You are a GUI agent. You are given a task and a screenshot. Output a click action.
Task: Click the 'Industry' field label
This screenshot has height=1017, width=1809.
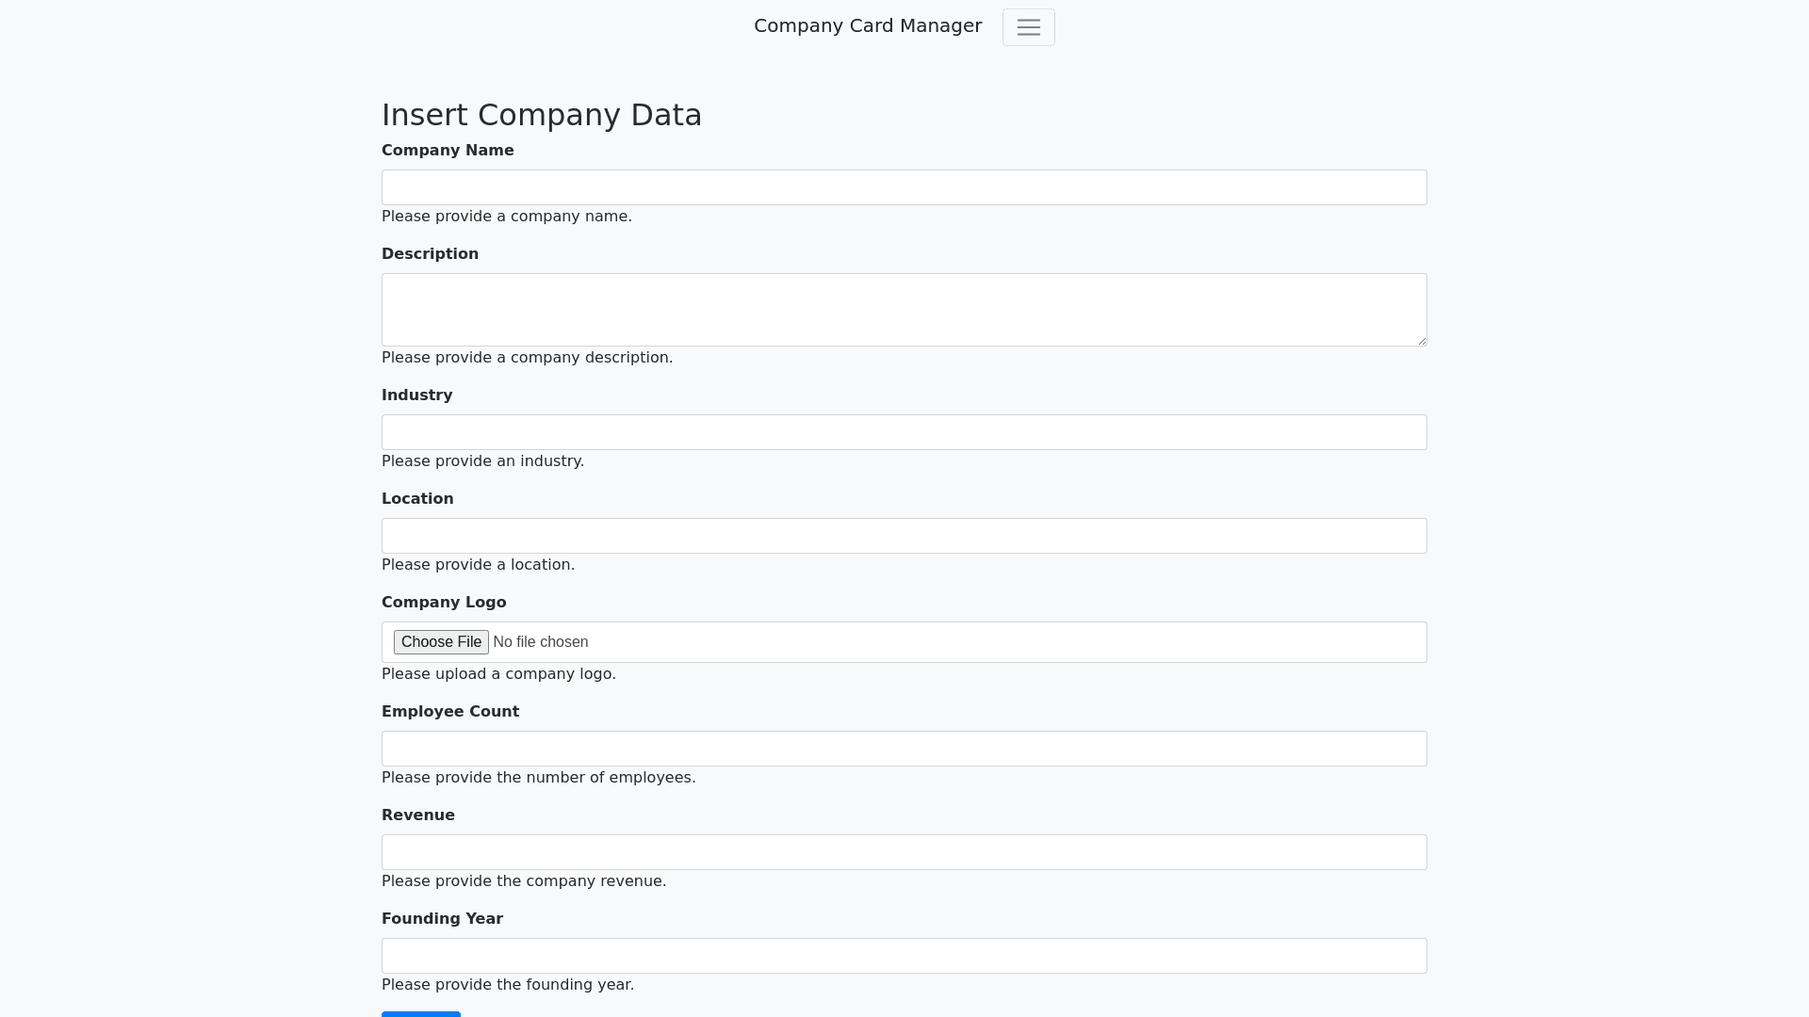416,395
